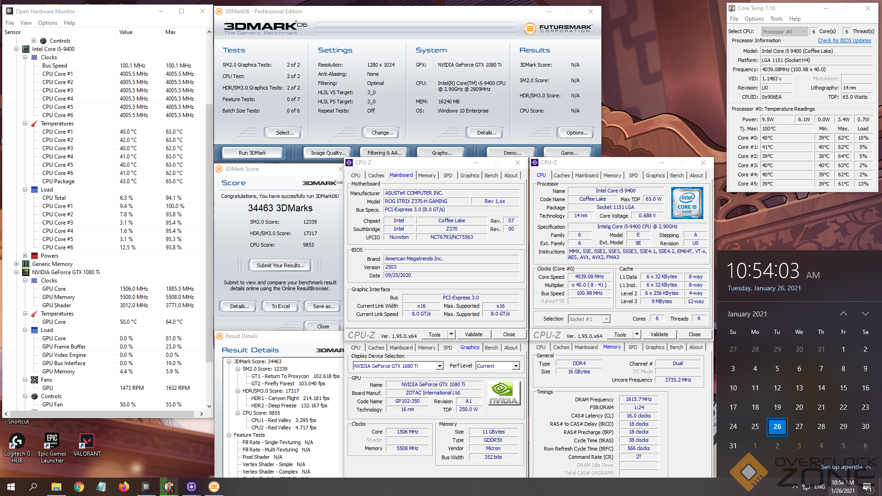This screenshot has width=882, height=496.
Task: Open the Display Device Selection dropdown
Action: click(440, 366)
